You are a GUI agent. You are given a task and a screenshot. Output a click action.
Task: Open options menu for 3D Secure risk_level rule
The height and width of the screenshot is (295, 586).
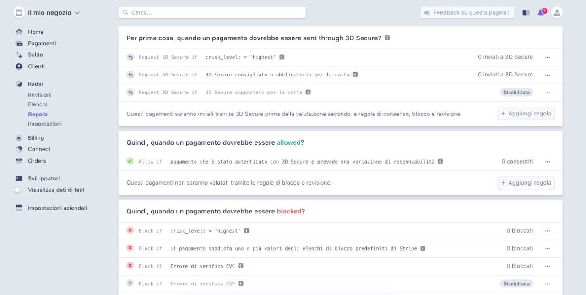[548, 57]
